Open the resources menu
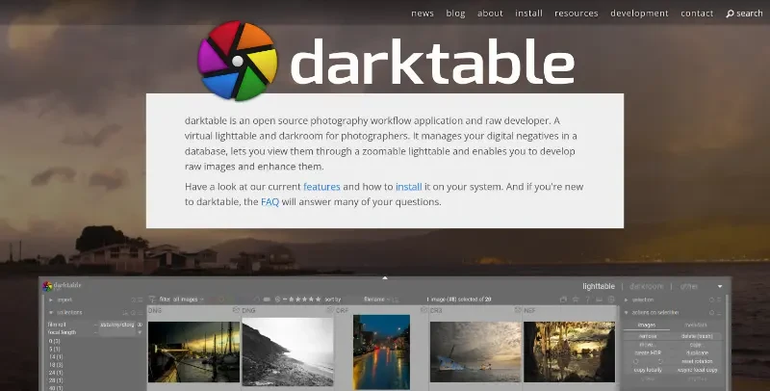770x391 pixels. 577,13
